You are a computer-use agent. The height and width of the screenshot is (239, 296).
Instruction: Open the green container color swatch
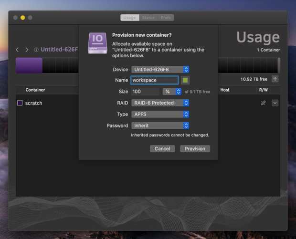185,80
